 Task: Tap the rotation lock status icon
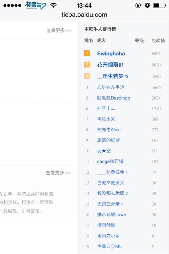[138, 5]
